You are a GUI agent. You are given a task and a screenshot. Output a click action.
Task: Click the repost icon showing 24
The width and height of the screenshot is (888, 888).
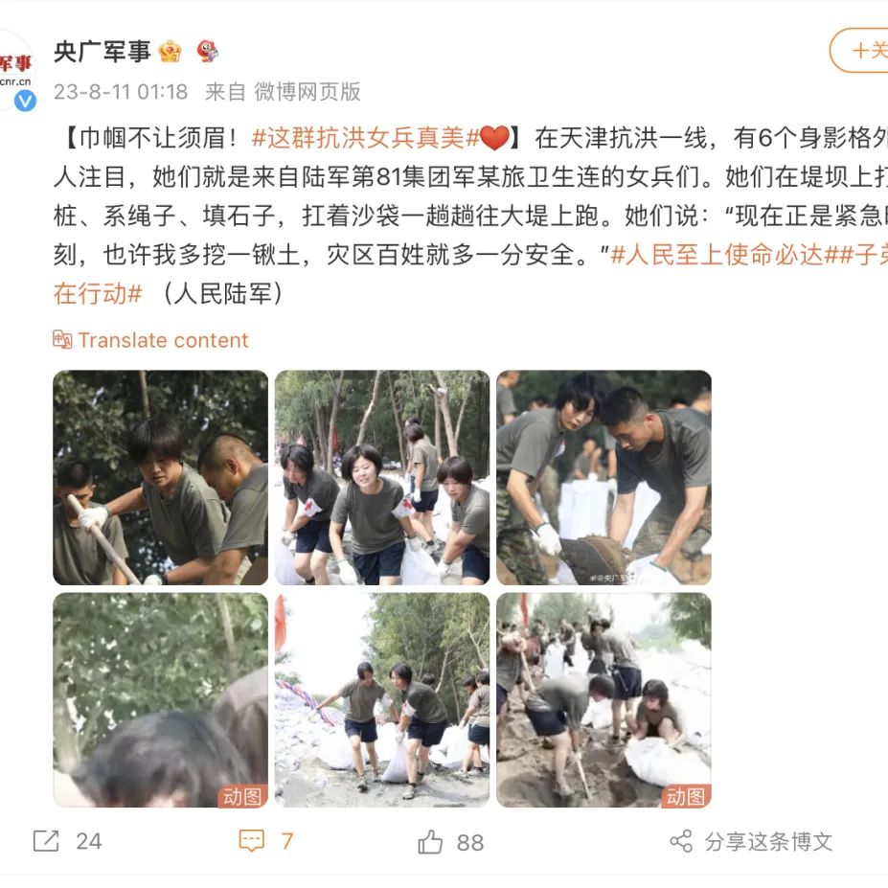pos(46,841)
